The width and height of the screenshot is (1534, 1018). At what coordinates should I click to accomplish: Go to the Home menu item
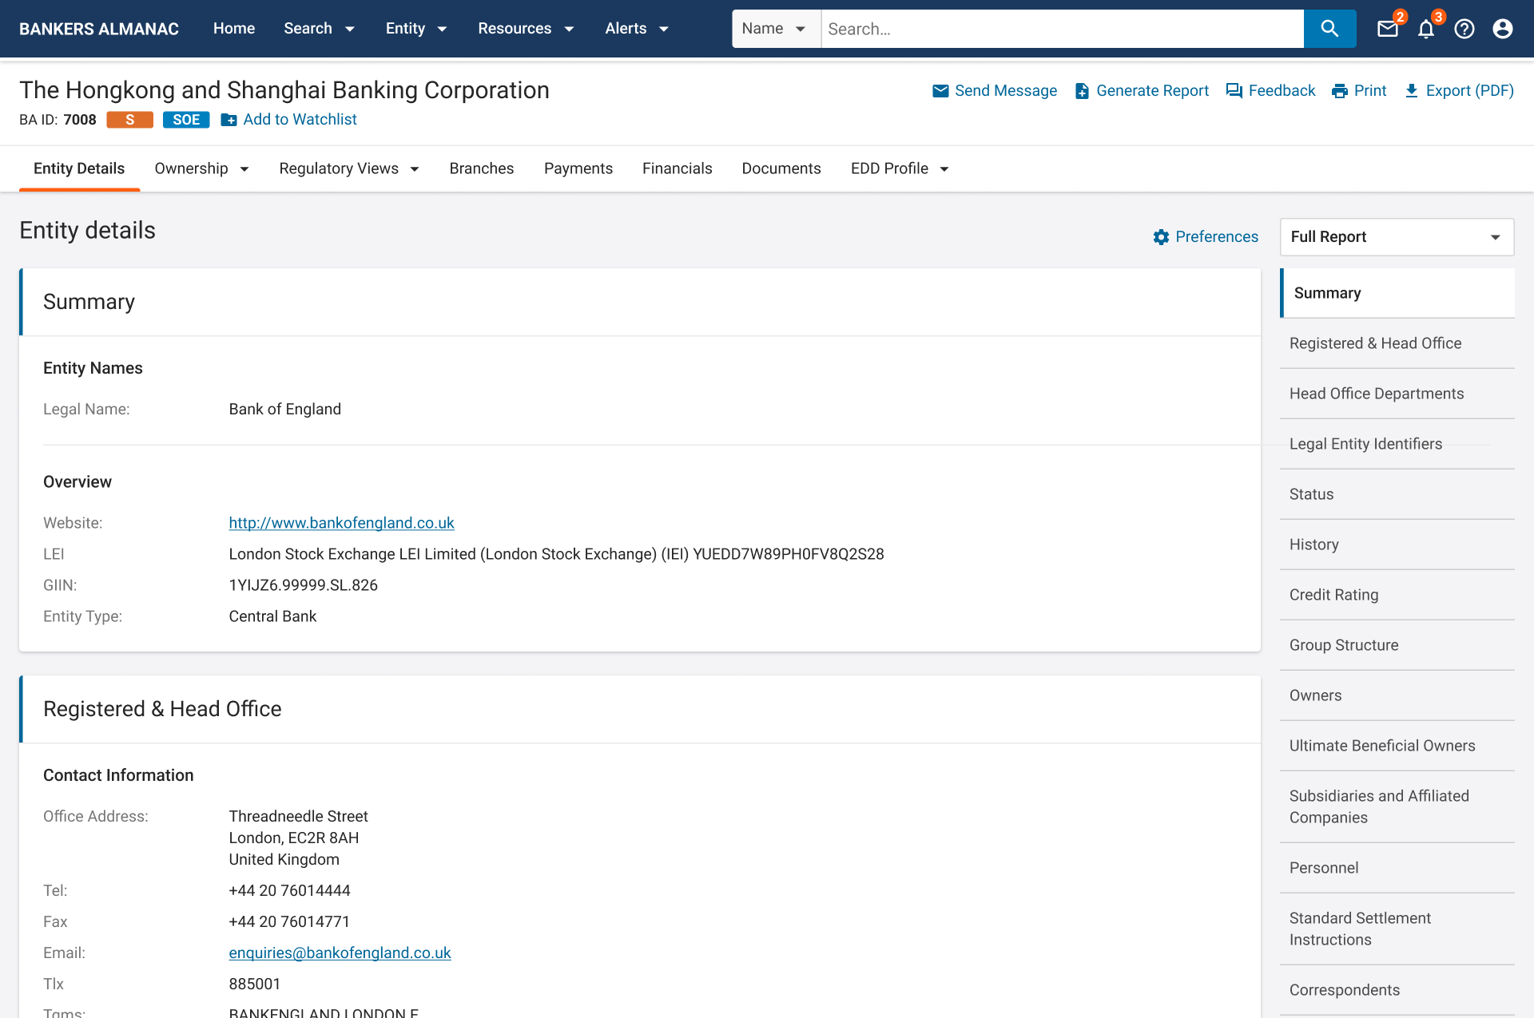[x=234, y=29]
